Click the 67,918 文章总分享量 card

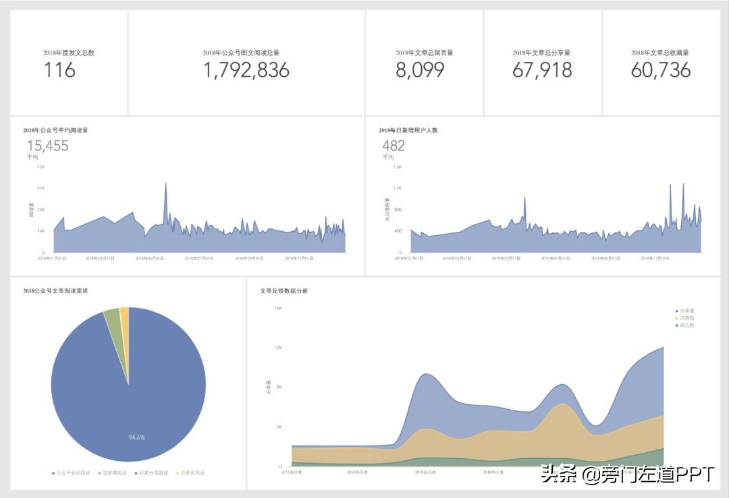tap(543, 63)
